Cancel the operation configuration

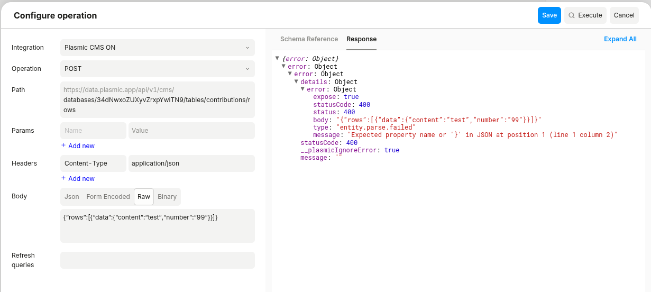tap(624, 15)
